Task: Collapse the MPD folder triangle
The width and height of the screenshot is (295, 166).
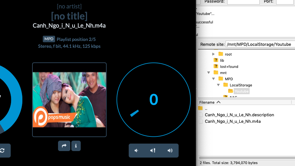Action: pyautogui.click(x=214, y=79)
